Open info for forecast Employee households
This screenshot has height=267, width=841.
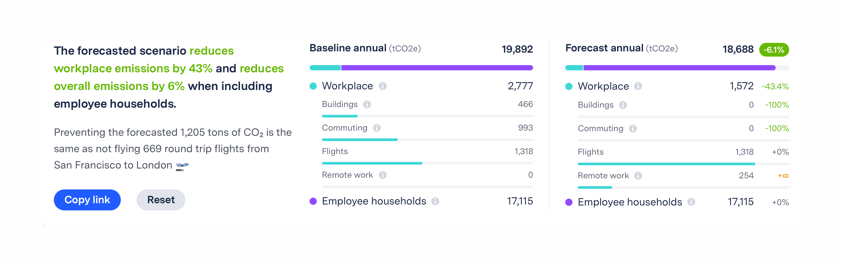point(691,202)
